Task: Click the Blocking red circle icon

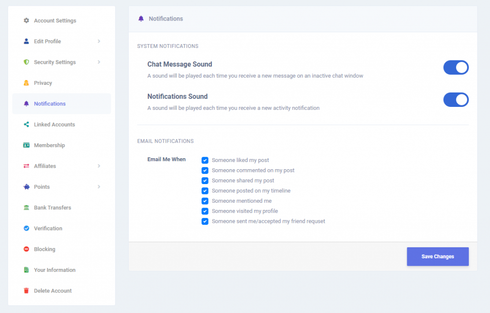Action: [26, 249]
